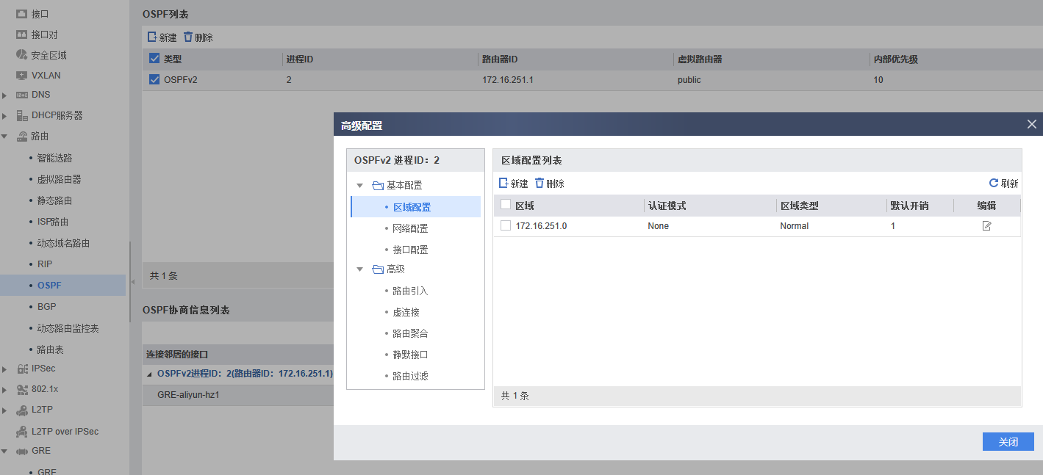The width and height of the screenshot is (1043, 475).
Task: Select 网络配置 in the config tree
Action: [410, 228]
